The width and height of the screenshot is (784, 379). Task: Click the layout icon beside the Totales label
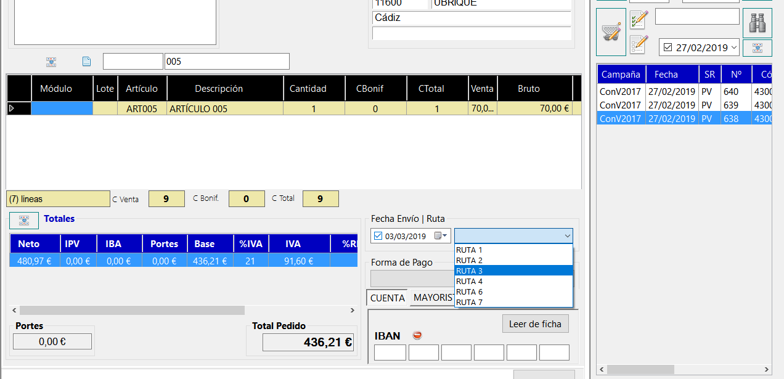(x=24, y=221)
